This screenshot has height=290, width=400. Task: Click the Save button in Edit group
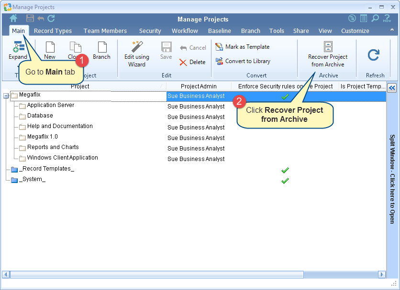click(x=166, y=51)
